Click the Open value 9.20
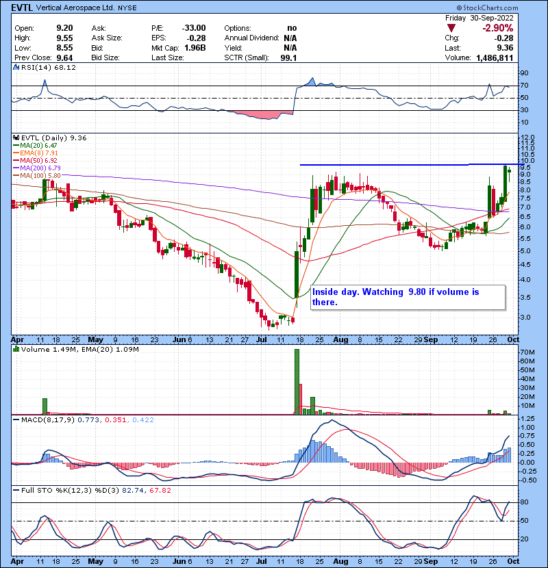548x568 pixels. tap(64, 28)
